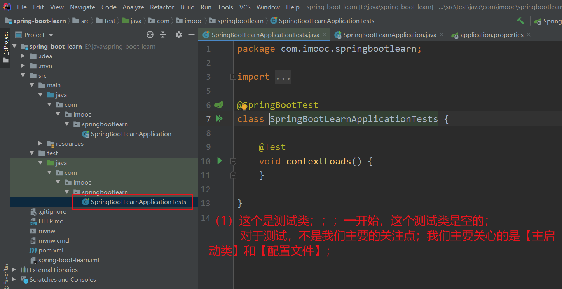Click the scroll-from-source crosshair icon in Project panel
The width and height of the screenshot is (562, 289).
(x=150, y=35)
